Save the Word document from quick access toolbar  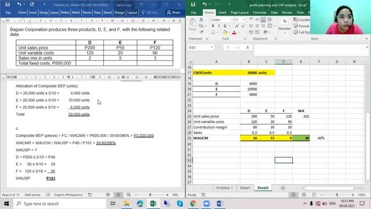[8, 4]
